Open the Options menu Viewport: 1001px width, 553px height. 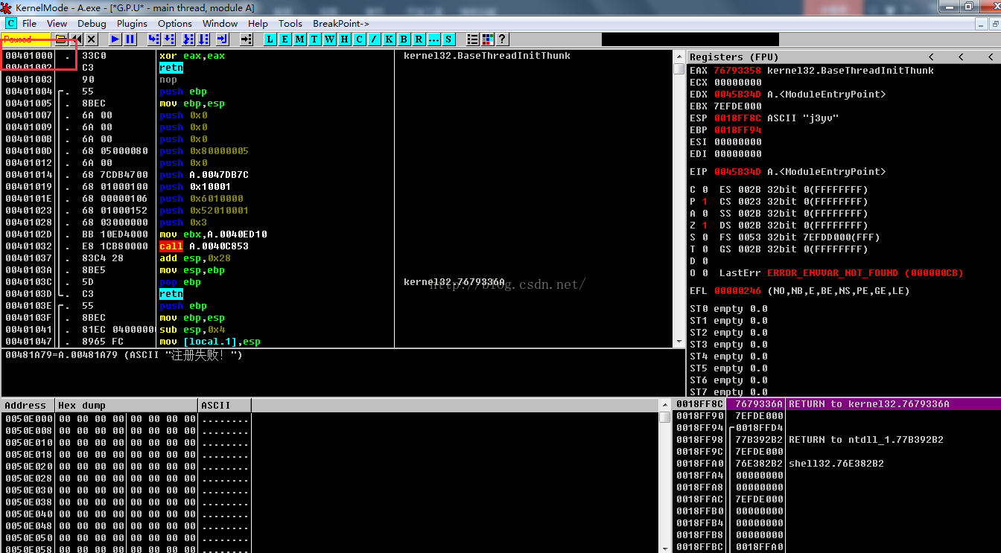coord(175,24)
